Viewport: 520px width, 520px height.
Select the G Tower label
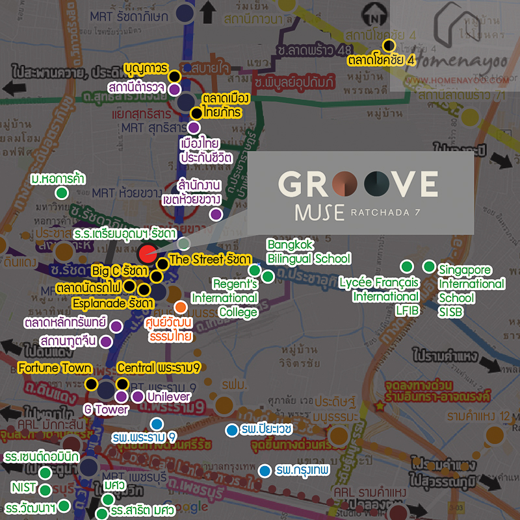tap(106, 410)
